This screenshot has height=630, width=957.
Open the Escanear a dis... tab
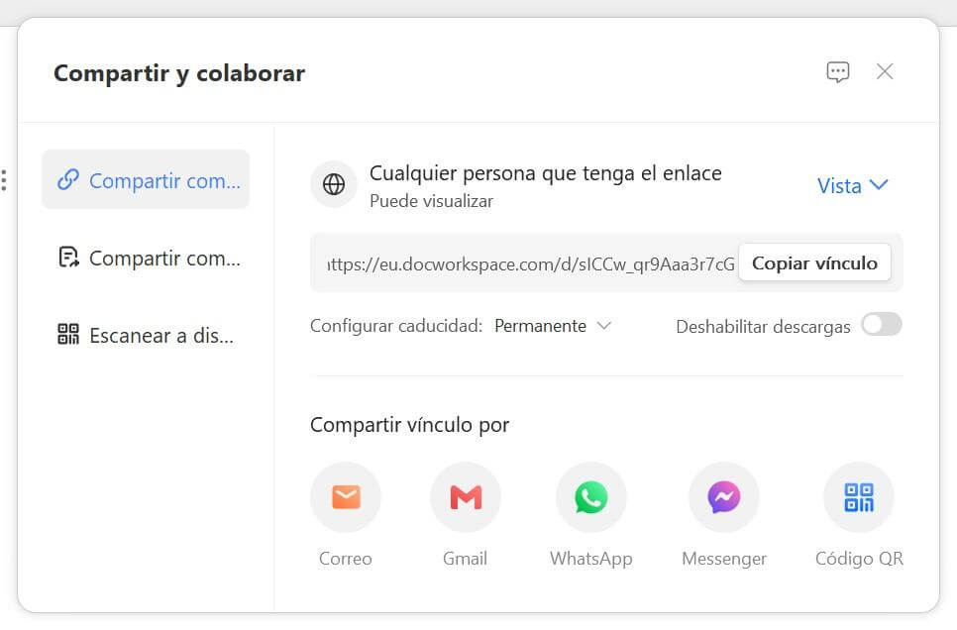coord(146,335)
